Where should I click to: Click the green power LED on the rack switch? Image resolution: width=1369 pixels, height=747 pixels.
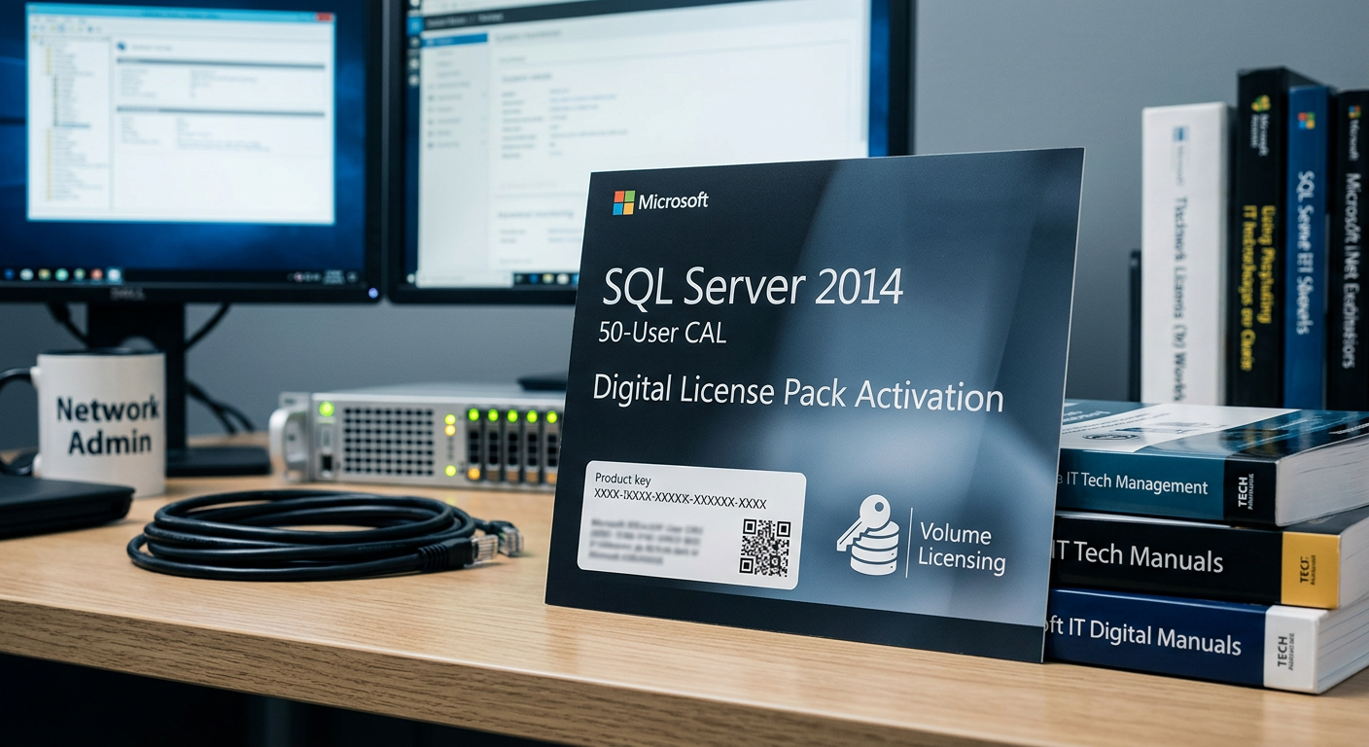[x=325, y=409]
